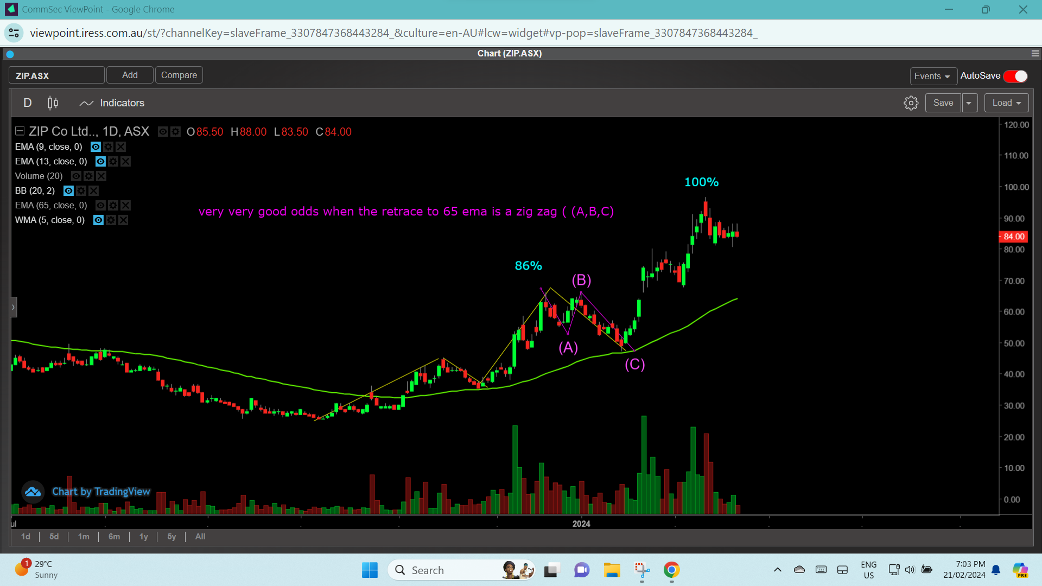Open settings for EMA (13, close, 0)
This screenshot has width=1042, height=586.
[113, 162]
